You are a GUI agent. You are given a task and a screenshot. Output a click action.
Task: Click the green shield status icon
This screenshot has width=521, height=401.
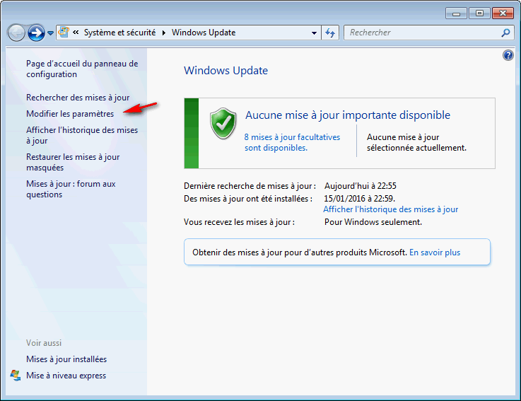[x=223, y=123]
